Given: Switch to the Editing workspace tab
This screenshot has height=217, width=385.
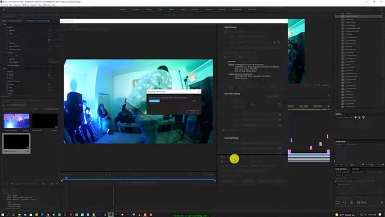Looking at the screenshot, I should (149, 10).
